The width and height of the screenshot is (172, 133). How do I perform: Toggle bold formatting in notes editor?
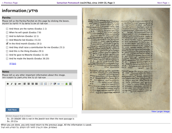8,84
